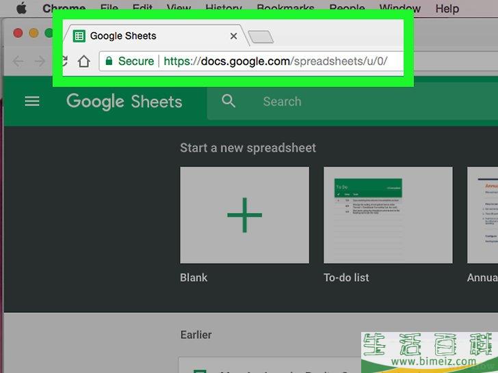Click the Secure padlock icon
This screenshot has height=373, width=498.
coord(109,61)
